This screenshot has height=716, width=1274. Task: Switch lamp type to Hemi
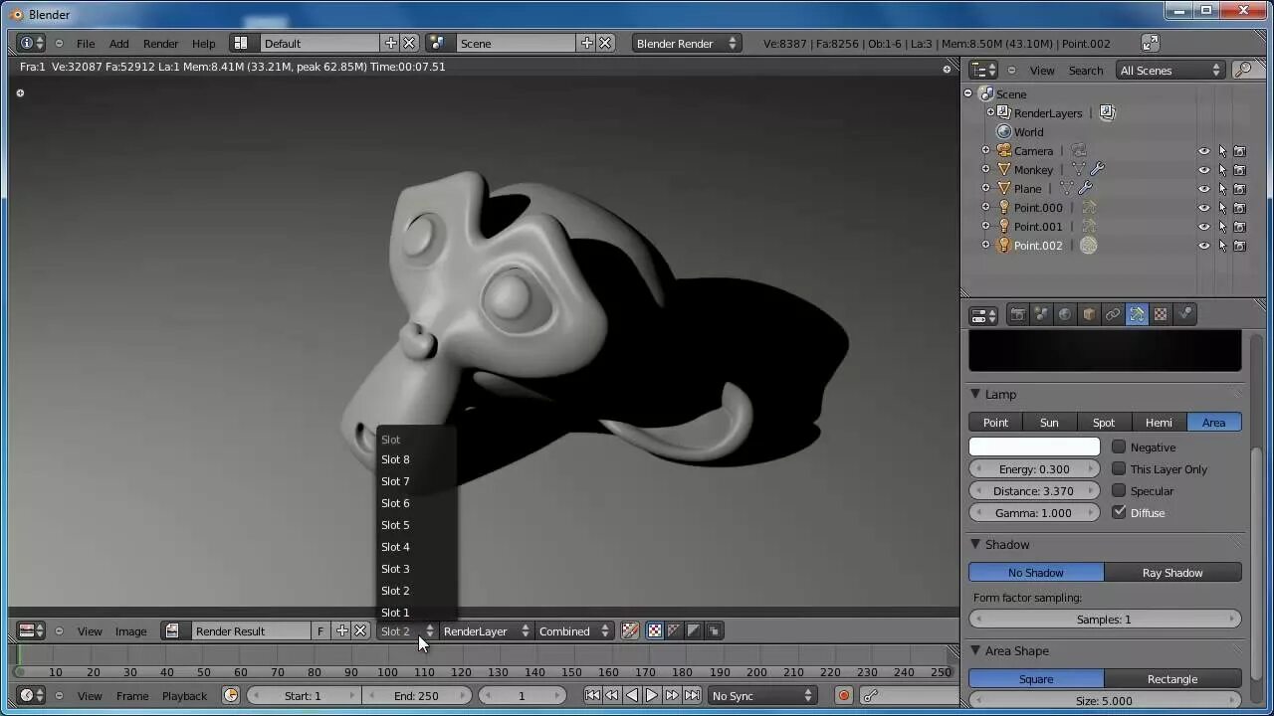(1159, 422)
